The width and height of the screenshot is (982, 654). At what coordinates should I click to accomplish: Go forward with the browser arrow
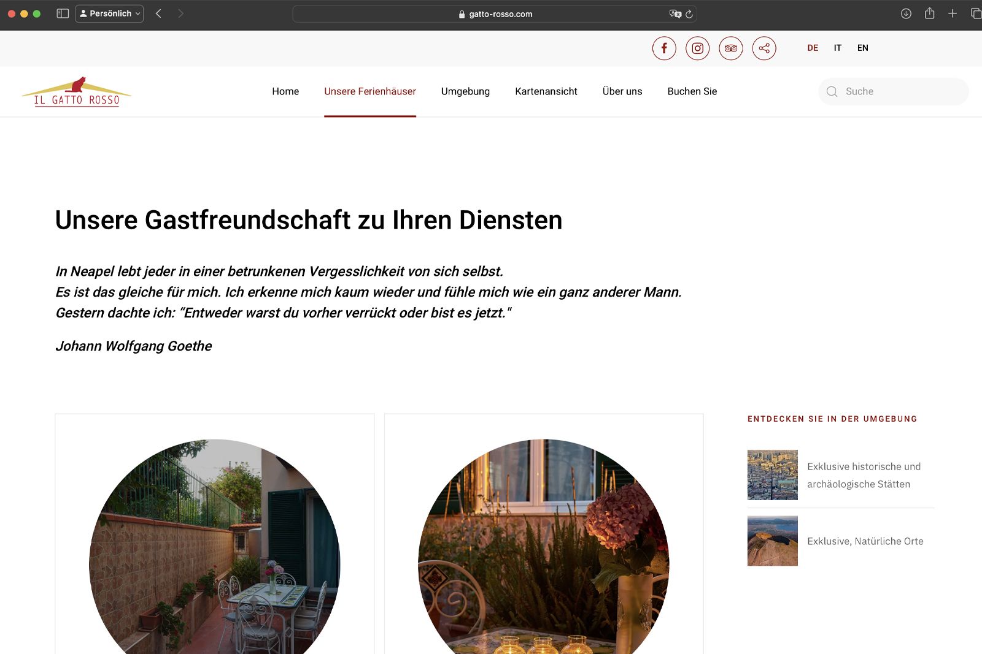tap(180, 13)
